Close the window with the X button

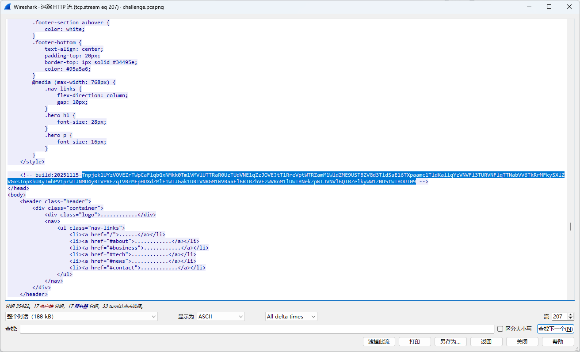(569, 7)
